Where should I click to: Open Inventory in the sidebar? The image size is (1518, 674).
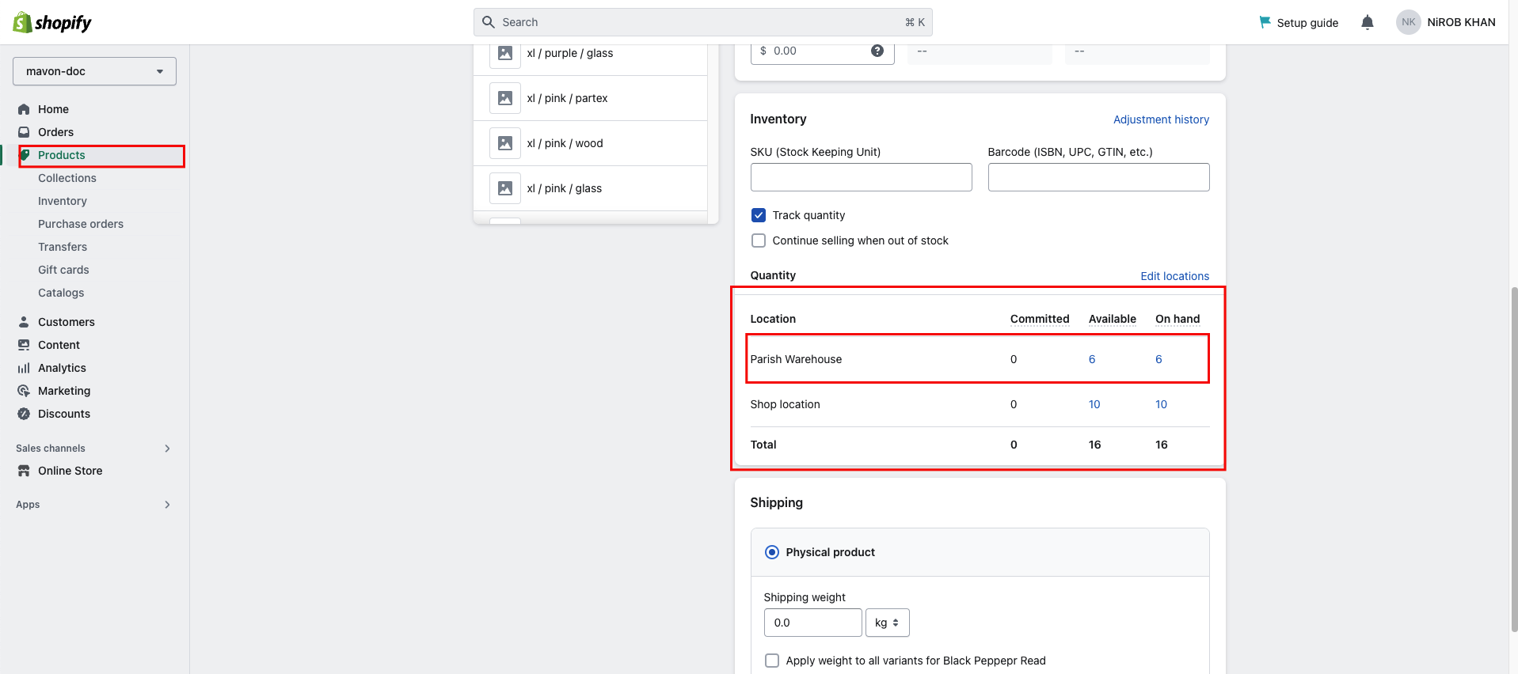pos(63,201)
